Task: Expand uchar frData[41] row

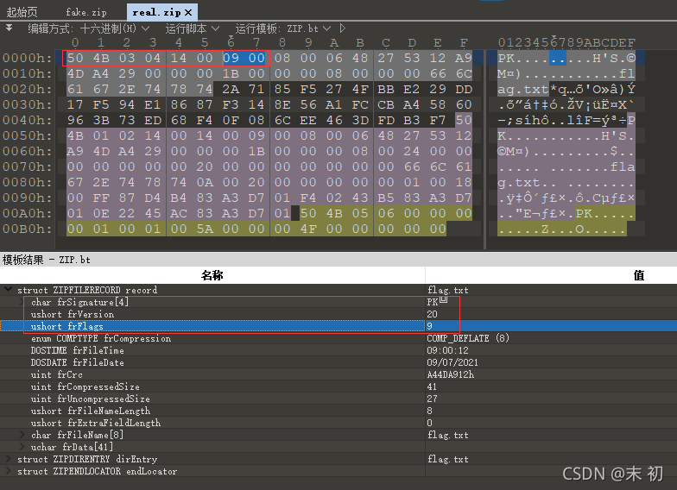Action: point(22,447)
